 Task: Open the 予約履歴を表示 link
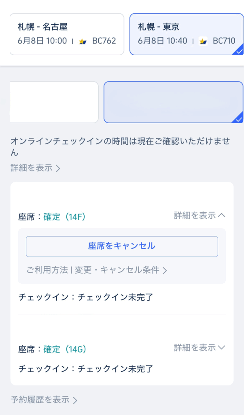click(x=44, y=400)
